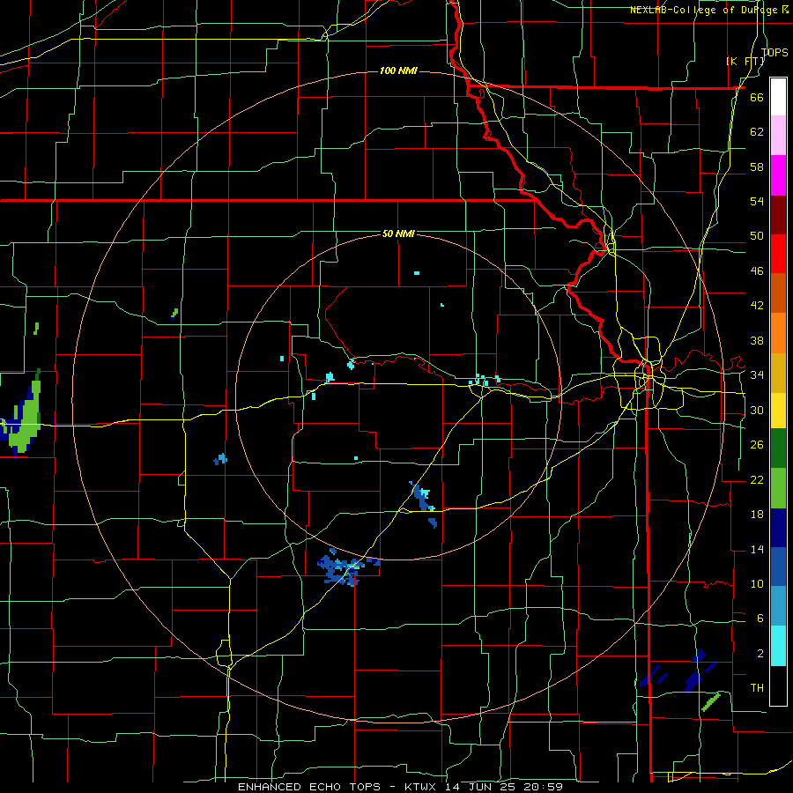Image resolution: width=793 pixels, height=793 pixels.
Task: Select the 100 NMI range ring label
Action: (x=398, y=70)
